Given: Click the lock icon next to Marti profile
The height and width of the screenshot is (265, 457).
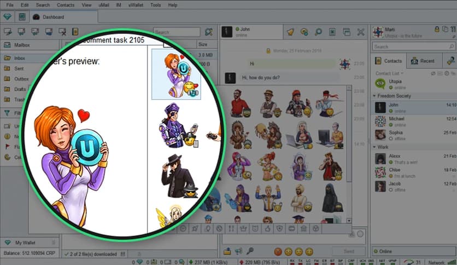Looking at the screenshot, I should 437,29.
